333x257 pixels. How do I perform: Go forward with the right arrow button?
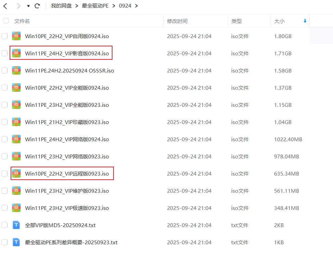(x=19, y=6)
